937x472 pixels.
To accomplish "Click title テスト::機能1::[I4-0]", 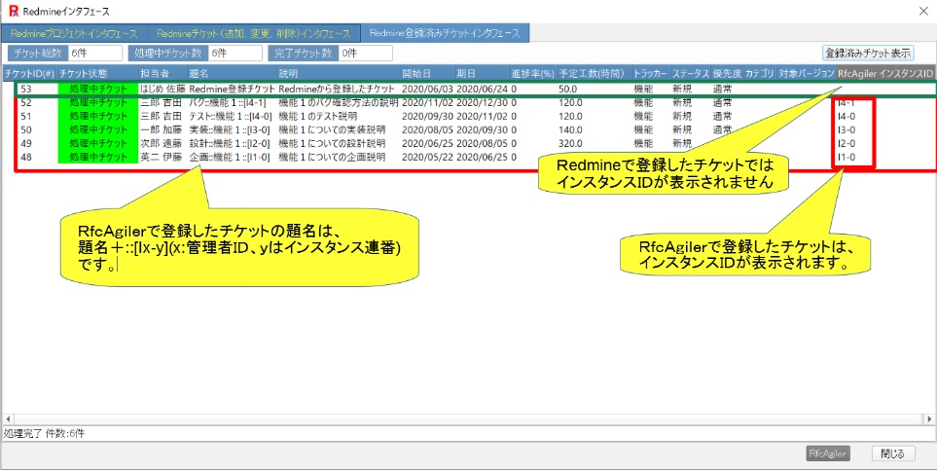I will 230,116.
